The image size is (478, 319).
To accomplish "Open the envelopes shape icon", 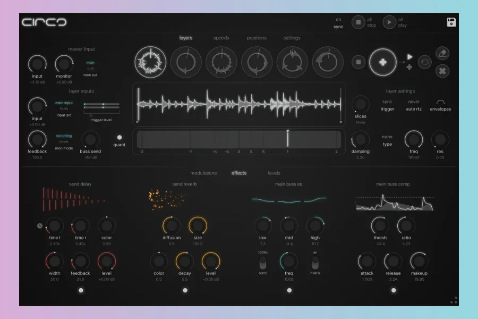I will coord(440,102).
